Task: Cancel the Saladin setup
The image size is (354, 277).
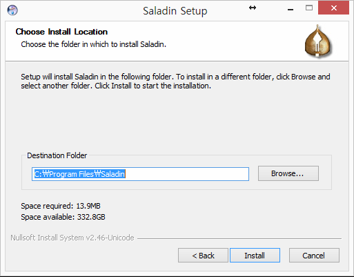Action: (x=314, y=255)
